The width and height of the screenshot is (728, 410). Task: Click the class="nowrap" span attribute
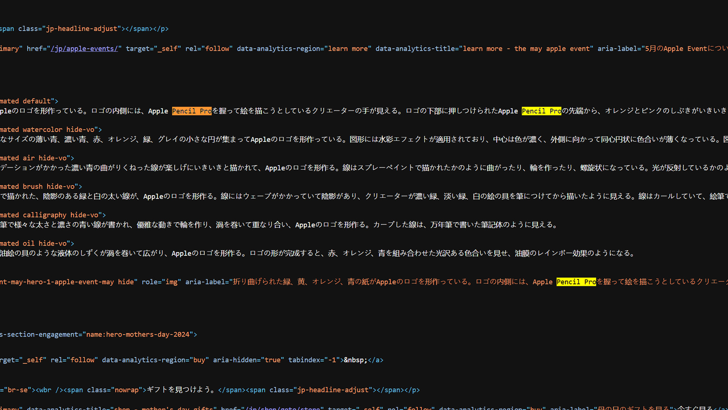(115, 390)
